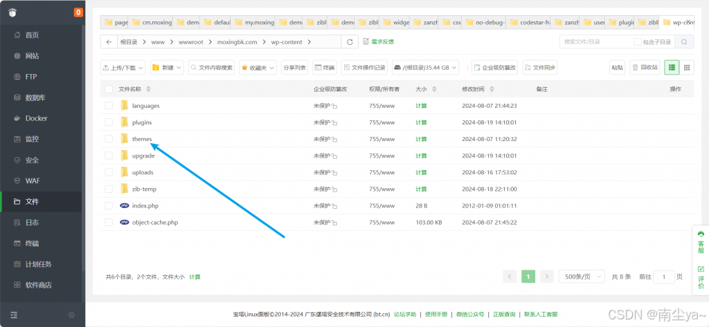Click the sidebar settings gear icon
Screen dimensions: 709x327
pos(71,315)
